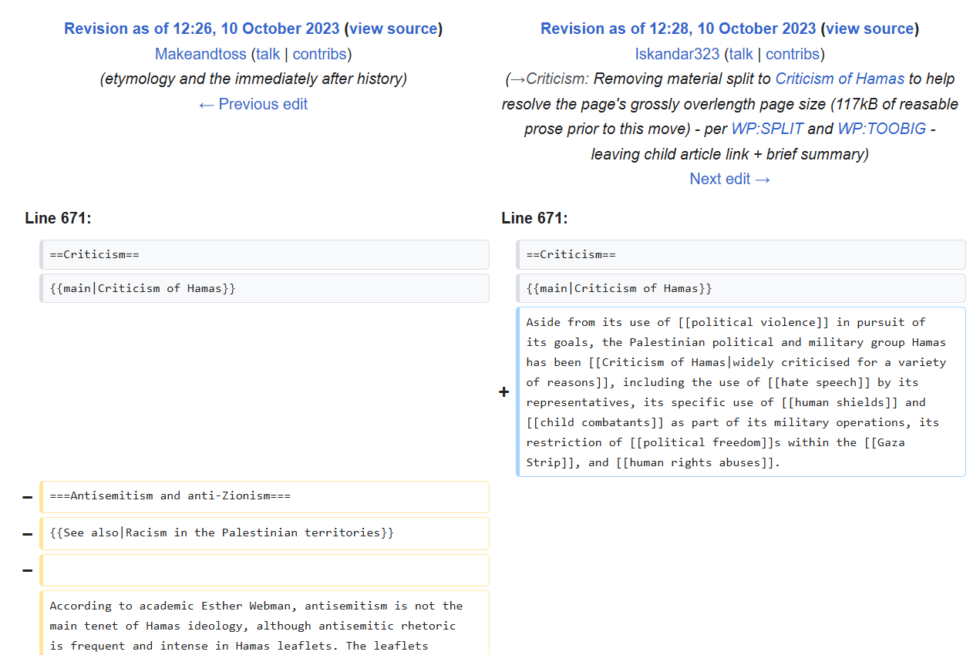The width and height of the screenshot is (980, 655).
Task: View contribs of Iskandar323
Action: click(792, 54)
